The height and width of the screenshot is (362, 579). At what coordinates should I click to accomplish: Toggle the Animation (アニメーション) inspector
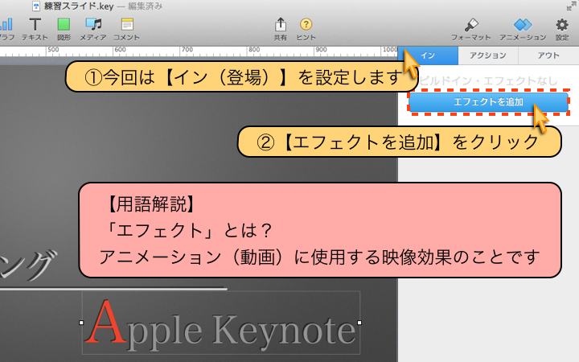523,29
